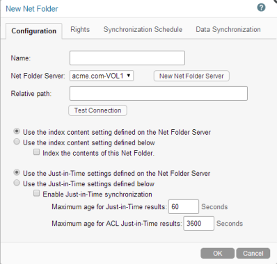Select Just-in-Time settings from Net Folder Server
Screen dimensions: 277x264
[17, 172]
